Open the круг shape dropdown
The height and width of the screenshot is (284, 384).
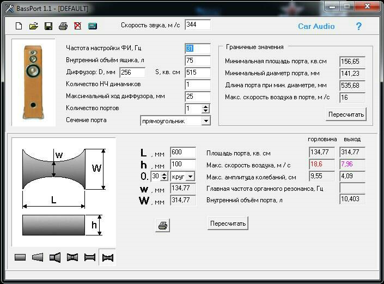tap(190, 177)
